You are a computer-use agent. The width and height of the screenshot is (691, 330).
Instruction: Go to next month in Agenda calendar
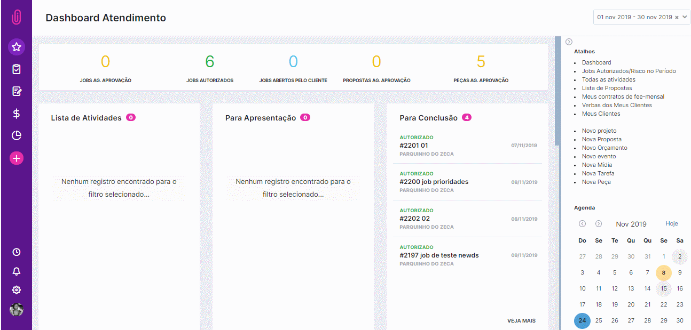(598, 223)
